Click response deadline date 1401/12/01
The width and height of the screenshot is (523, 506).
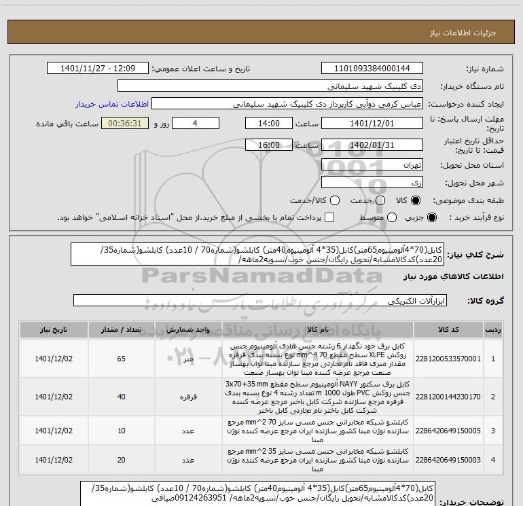pyautogui.click(x=372, y=123)
